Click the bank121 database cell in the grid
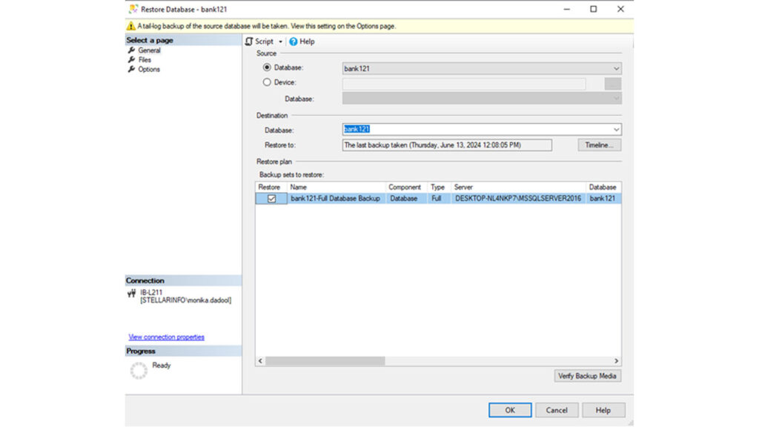The width and height of the screenshot is (759, 427). coord(603,199)
